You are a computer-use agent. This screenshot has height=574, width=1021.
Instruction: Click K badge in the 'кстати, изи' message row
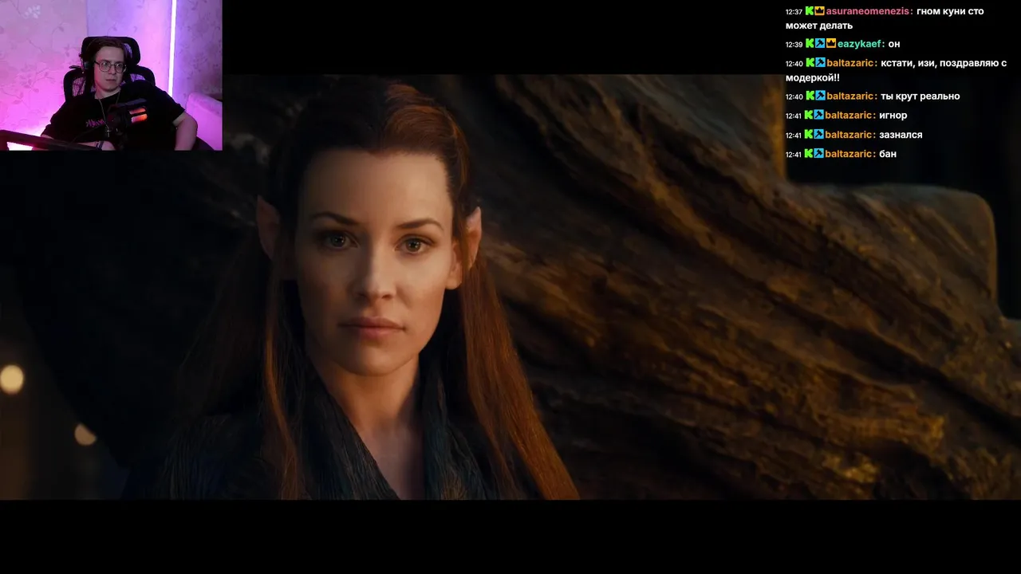click(810, 63)
